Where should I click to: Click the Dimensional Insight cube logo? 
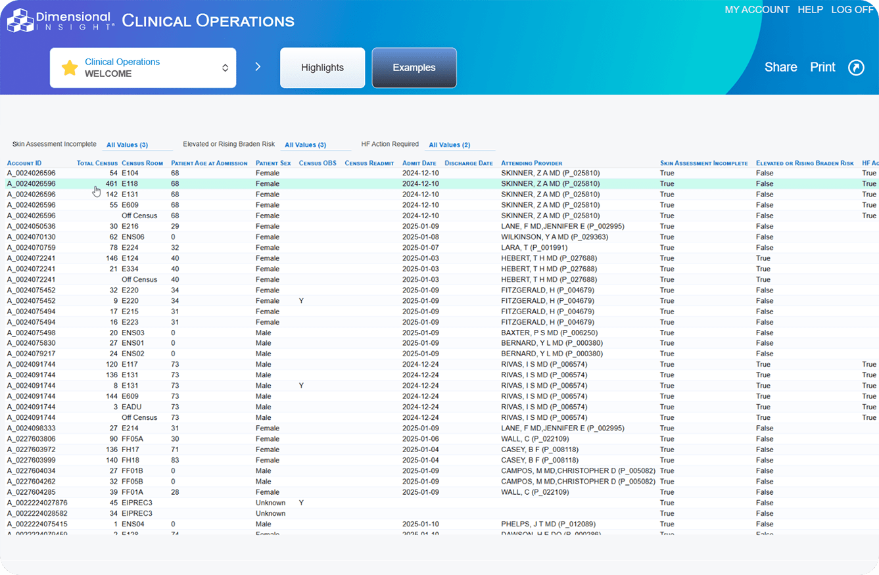pos(20,21)
